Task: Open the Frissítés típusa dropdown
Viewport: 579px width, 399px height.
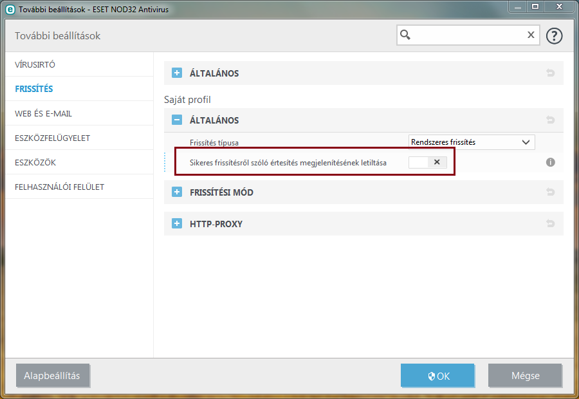Action: click(x=472, y=142)
